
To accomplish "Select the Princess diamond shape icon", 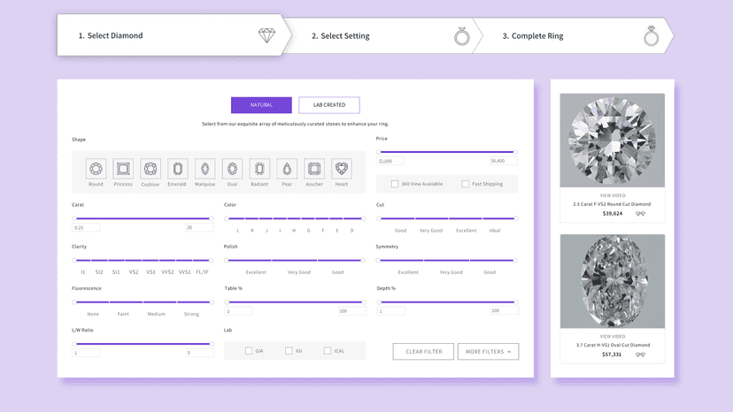I will click(x=123, y=169).
